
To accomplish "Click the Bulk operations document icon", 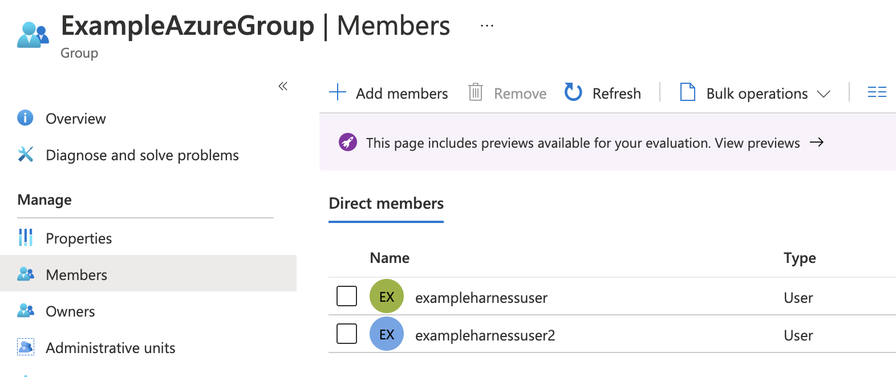I will pyautogui.click(x=688, y=92).
